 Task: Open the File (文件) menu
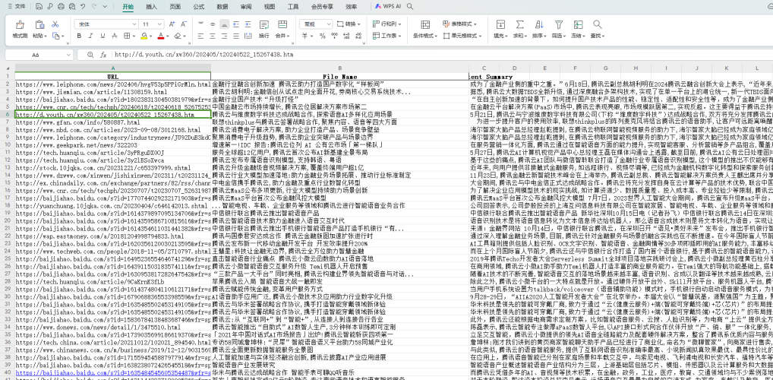[x=17, y=7]
